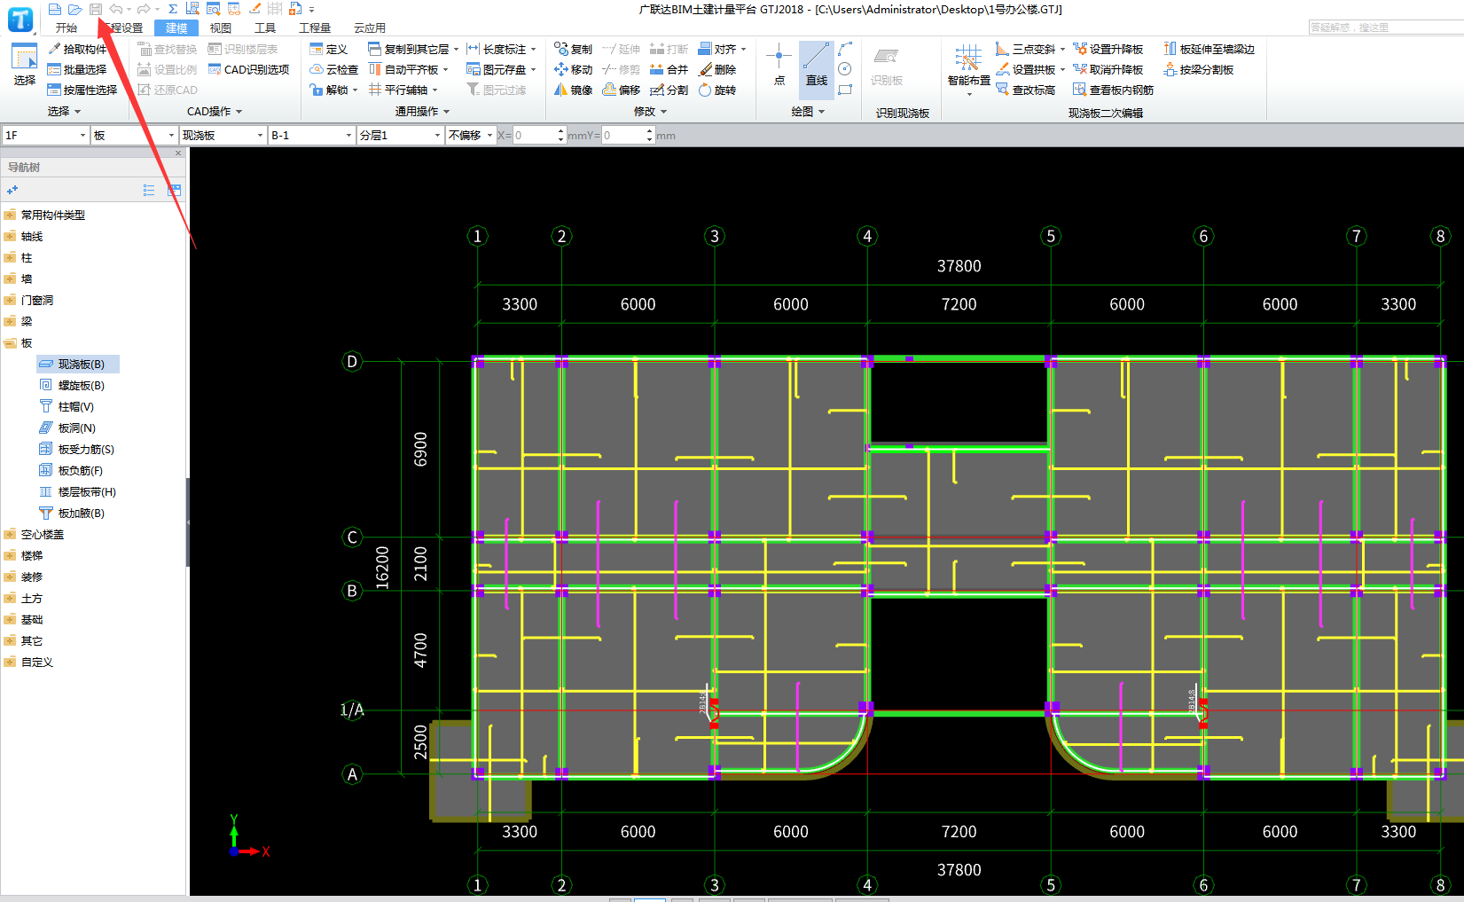Open CAD识别选项

pyautogui.click(x=249, y=69)
